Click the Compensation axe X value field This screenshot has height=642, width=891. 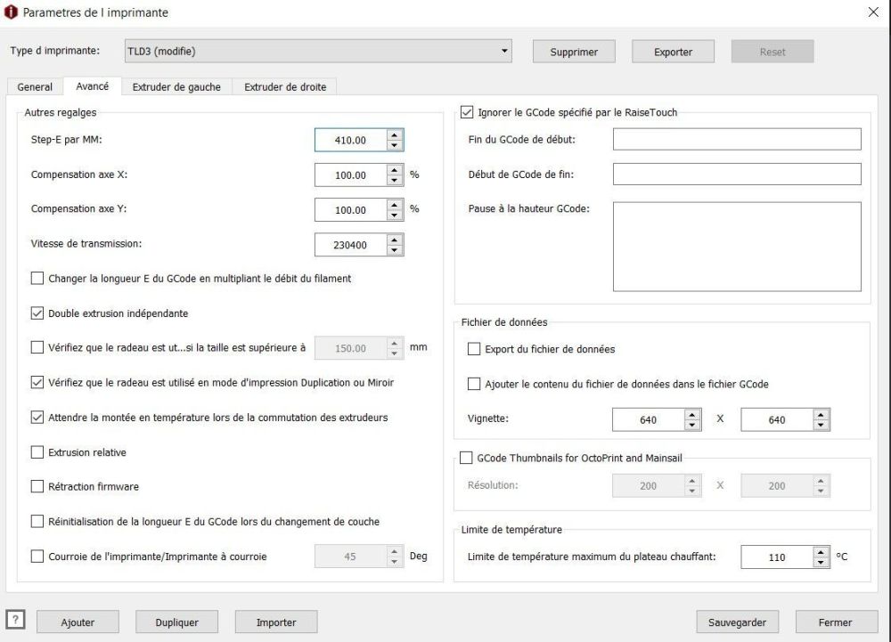350,175
